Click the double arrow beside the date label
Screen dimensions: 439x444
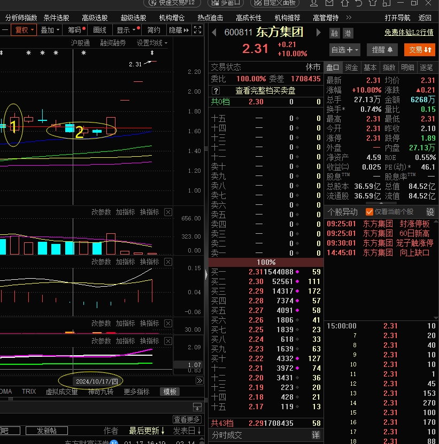tap(199, 381)
